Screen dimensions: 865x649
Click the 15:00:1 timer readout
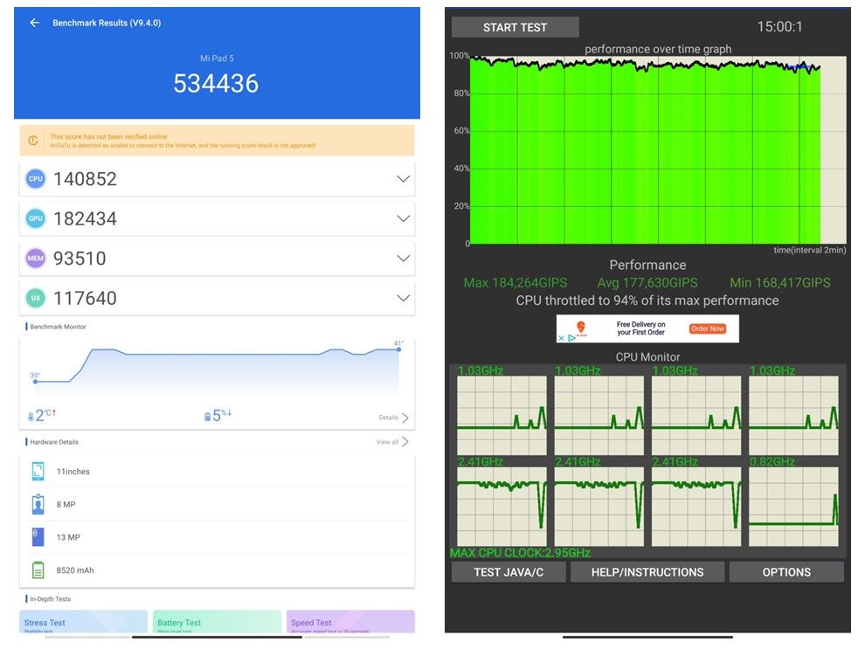point(779,26)
